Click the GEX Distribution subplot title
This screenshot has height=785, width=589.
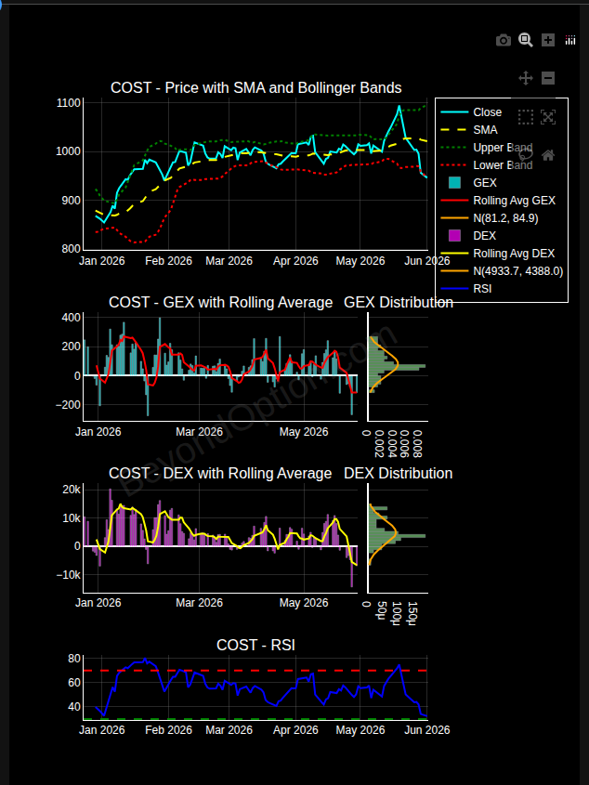[399, 302]
